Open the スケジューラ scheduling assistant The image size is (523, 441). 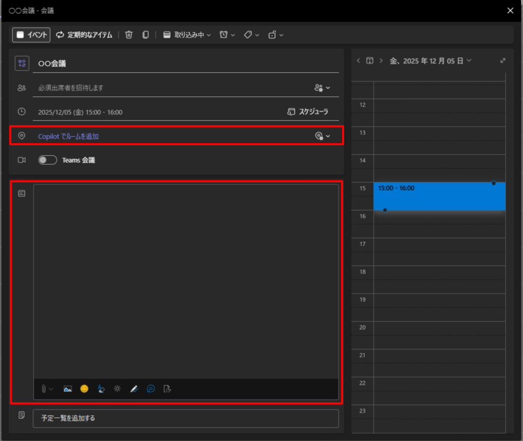pos(308,112)
